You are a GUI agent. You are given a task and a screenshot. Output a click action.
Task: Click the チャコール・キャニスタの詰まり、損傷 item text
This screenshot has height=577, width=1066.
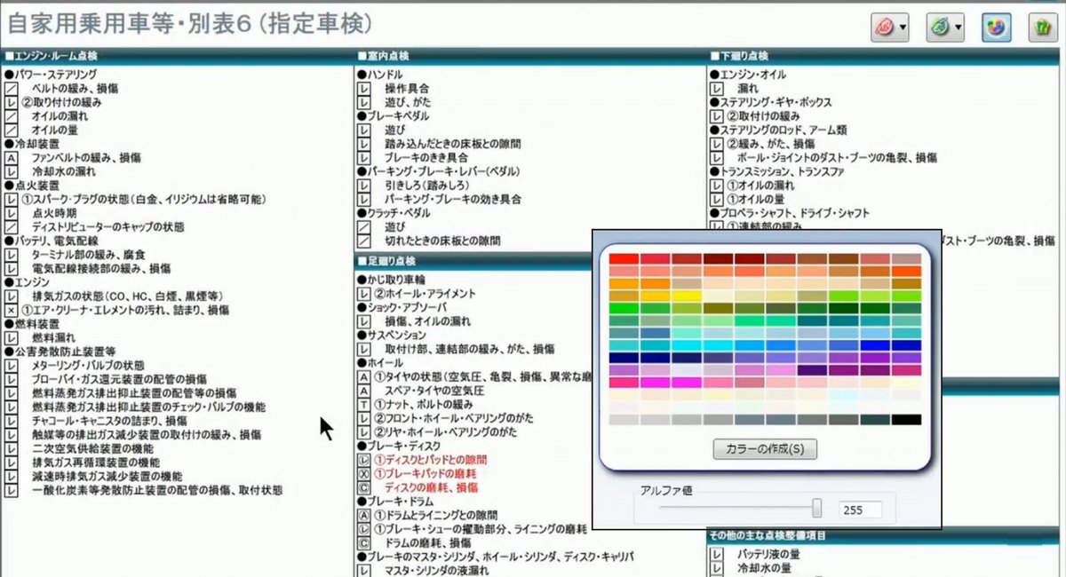[109, 421]
